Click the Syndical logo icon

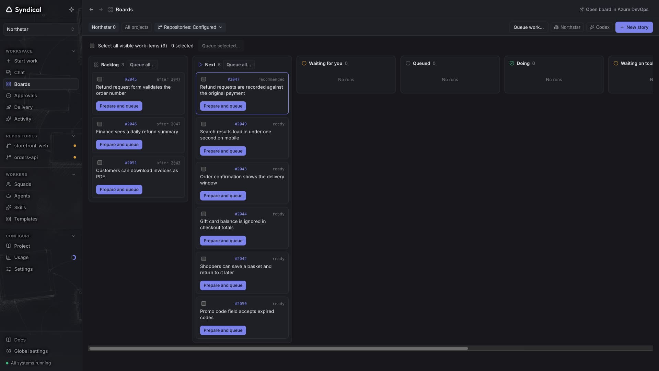(9, 10)
